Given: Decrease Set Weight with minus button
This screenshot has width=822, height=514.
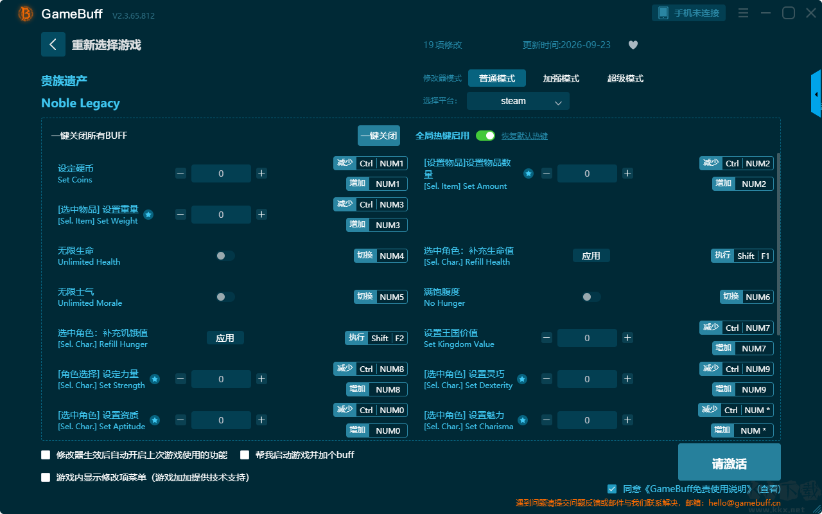Looking at the screenshot, I should (x=181, y=215).
